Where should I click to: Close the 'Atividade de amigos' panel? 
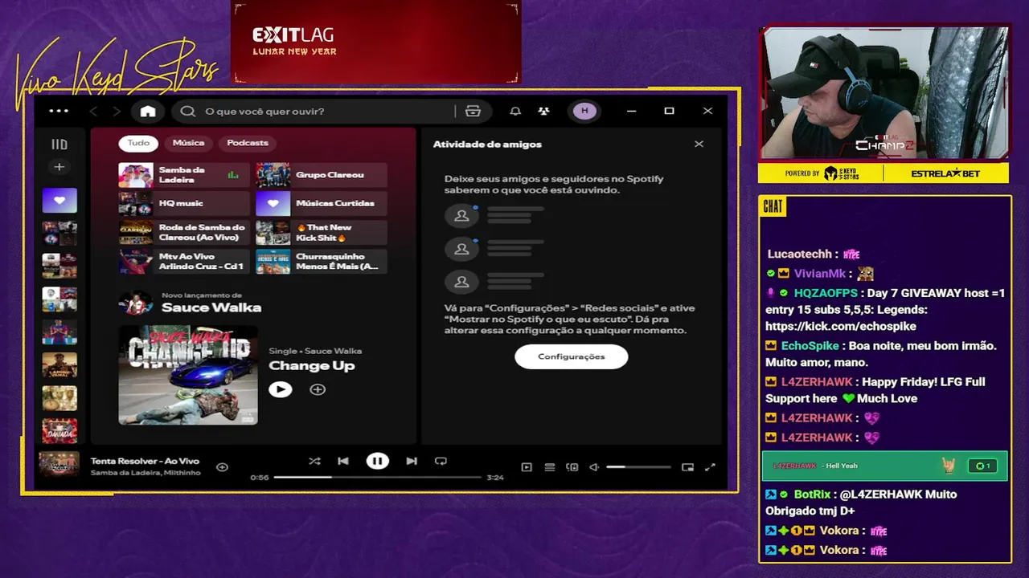pos(699,144)
